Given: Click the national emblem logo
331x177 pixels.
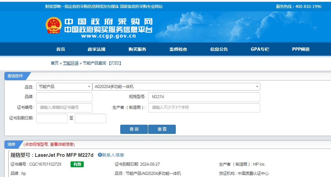Looking at the screenshot, I should tap(54, 25).
